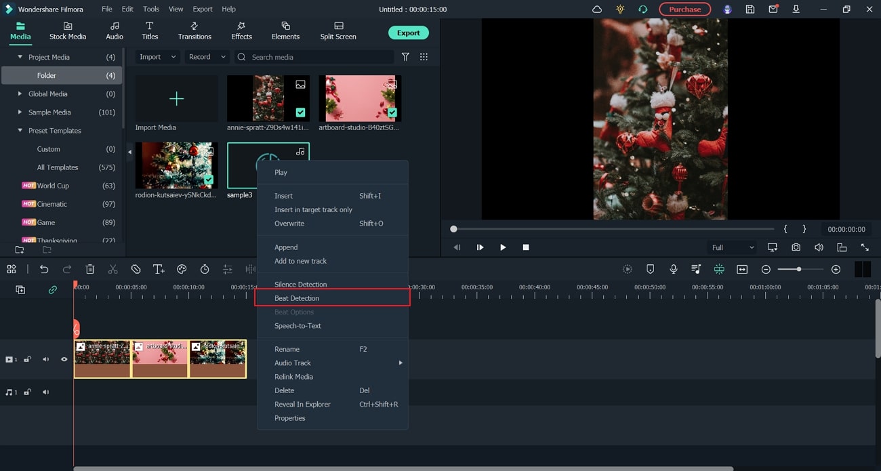Image resolution: width=881 pixels, height=471 pixels.
Task: Click the crop tool icon
Action: click(136, 269)
